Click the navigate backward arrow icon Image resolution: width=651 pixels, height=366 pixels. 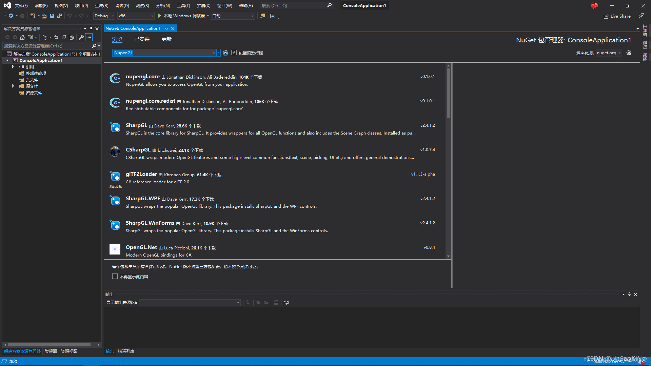(x=11, y=16)
